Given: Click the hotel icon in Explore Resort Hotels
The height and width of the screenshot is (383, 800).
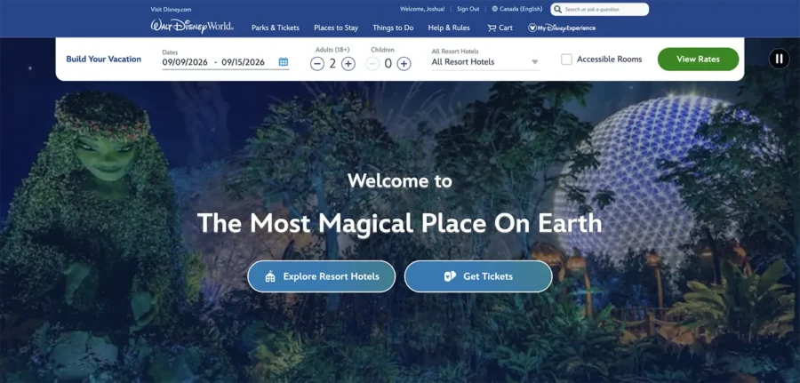Looking at the screenshot, I should [x=270, y=276].
